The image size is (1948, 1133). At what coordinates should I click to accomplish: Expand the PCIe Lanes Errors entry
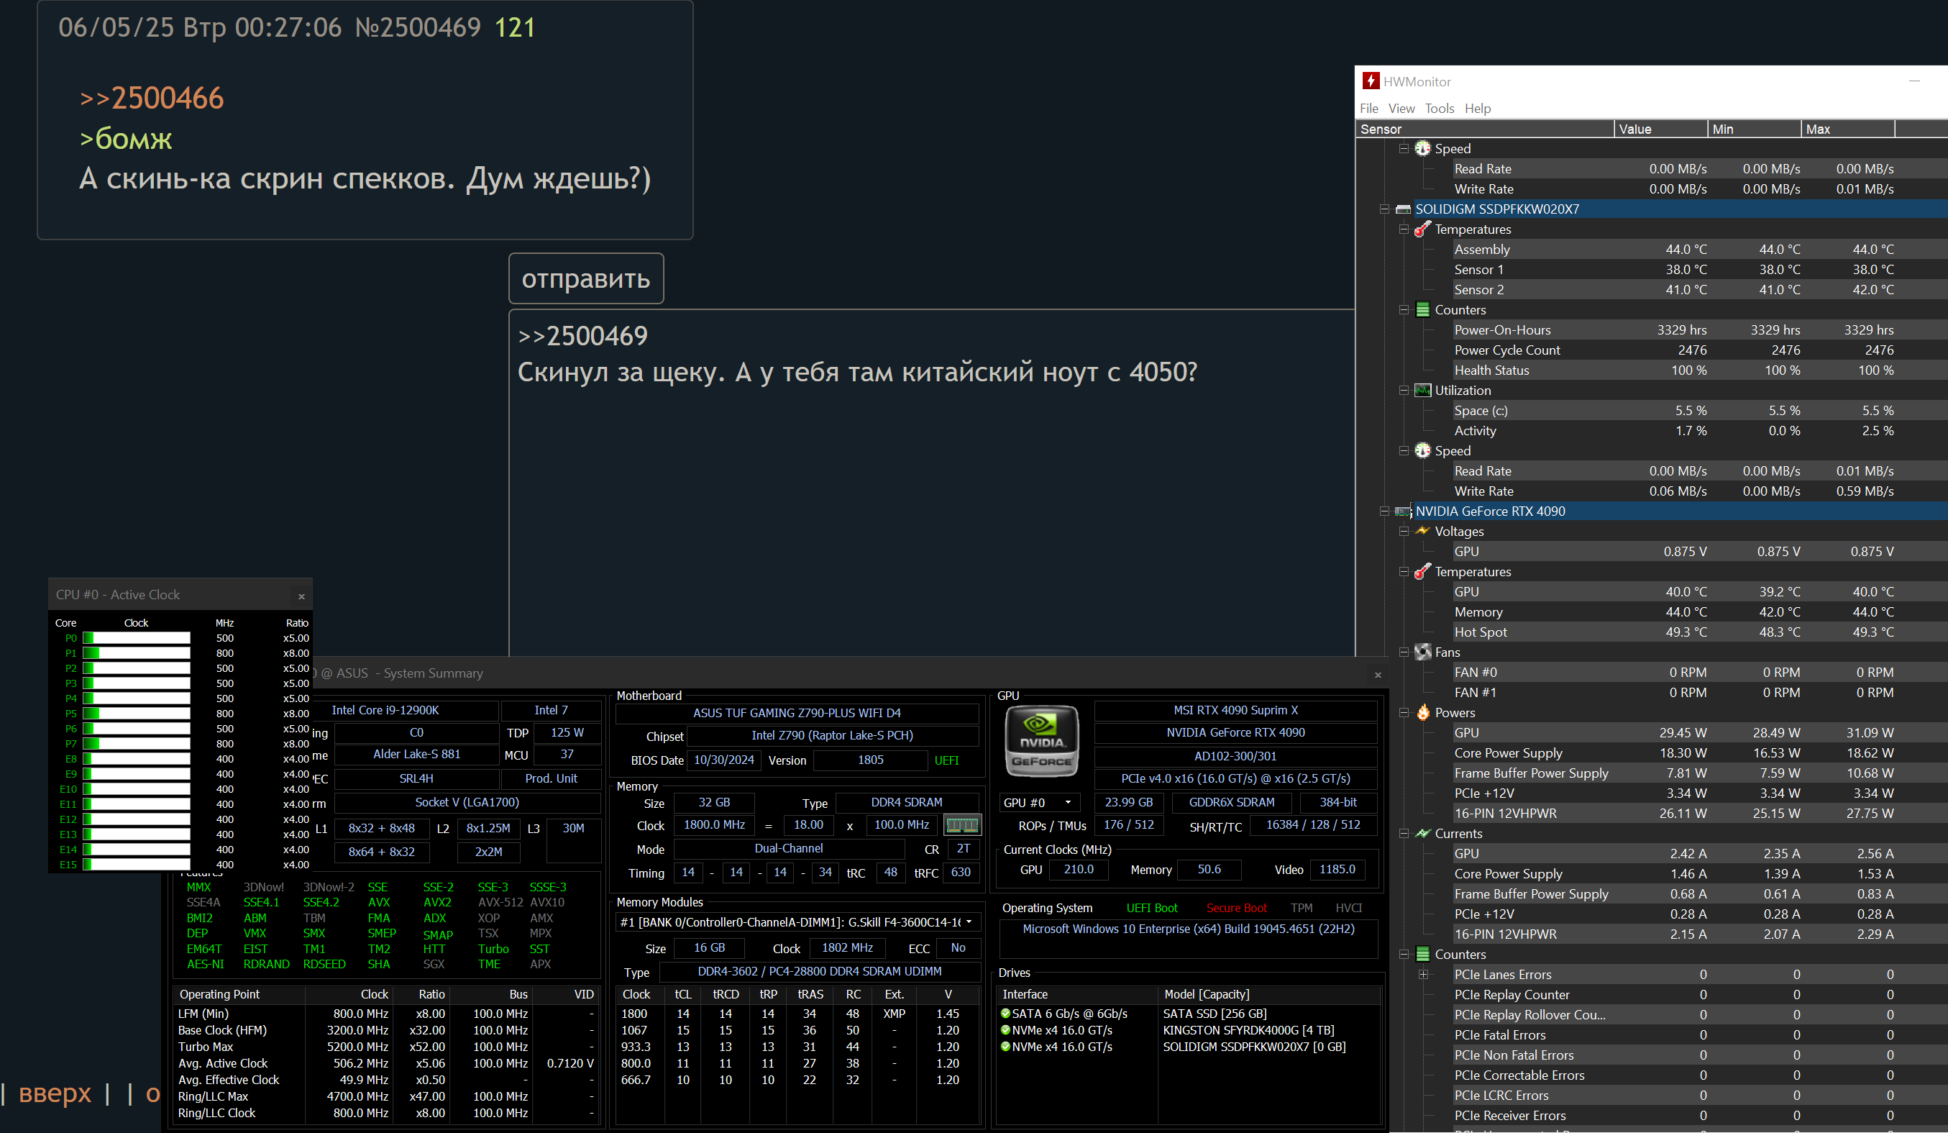pyautogui.click(x=1423, y=975)
